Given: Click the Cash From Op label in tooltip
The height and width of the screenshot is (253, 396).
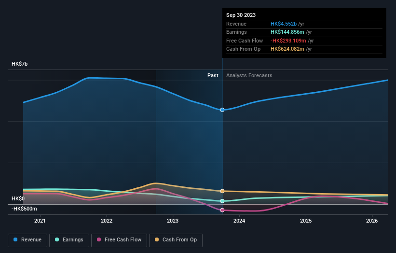Looking at the screenshot, I should pyautogui.click(x=243, y=49).
